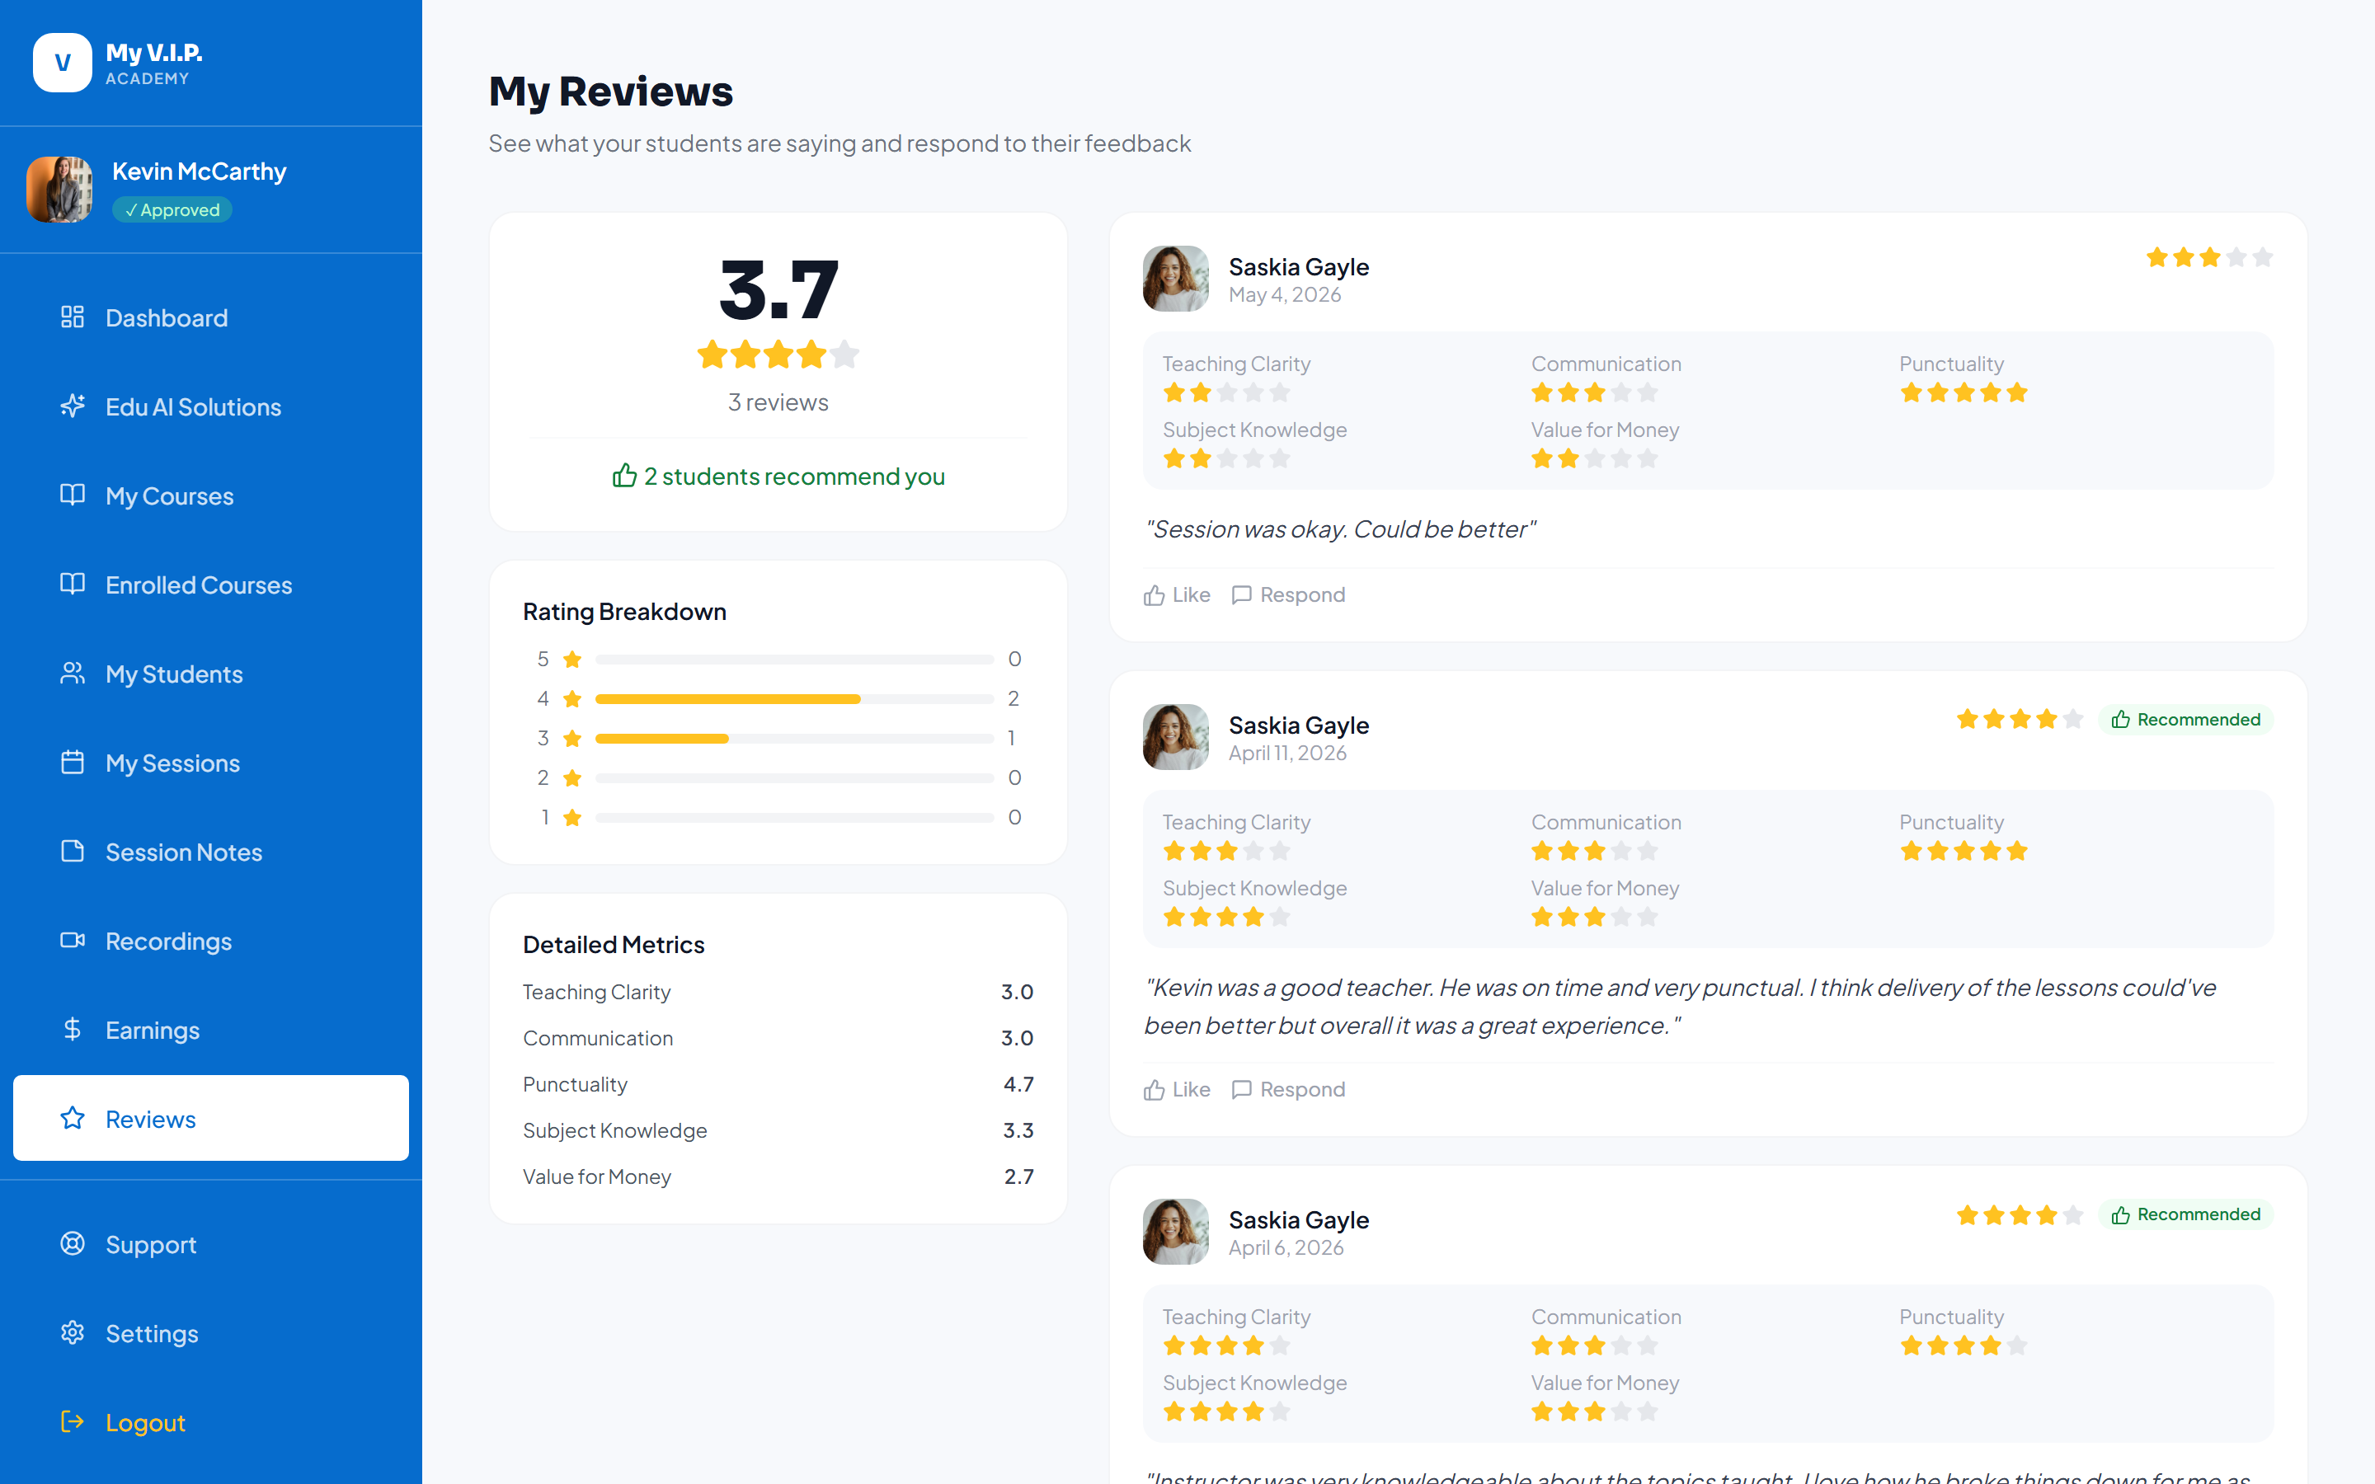The image size is (2375, 1484).
Task: Click the Enrolled Courses book icon
Action: pos(73,584)
